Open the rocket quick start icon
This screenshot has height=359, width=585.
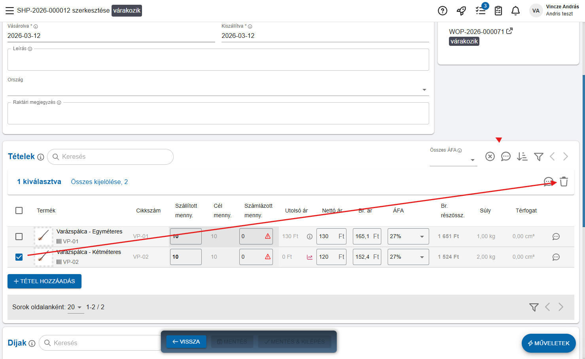pyautogui.click(x=461, y=11)
